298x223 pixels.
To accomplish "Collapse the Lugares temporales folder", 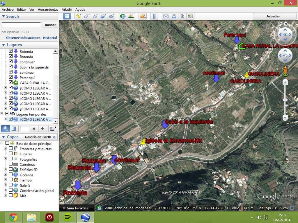I will click(x=2, y=114).
